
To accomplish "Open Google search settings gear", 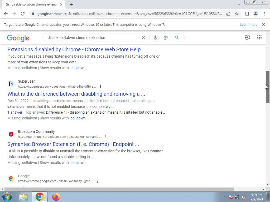I will tap(247, 37).
